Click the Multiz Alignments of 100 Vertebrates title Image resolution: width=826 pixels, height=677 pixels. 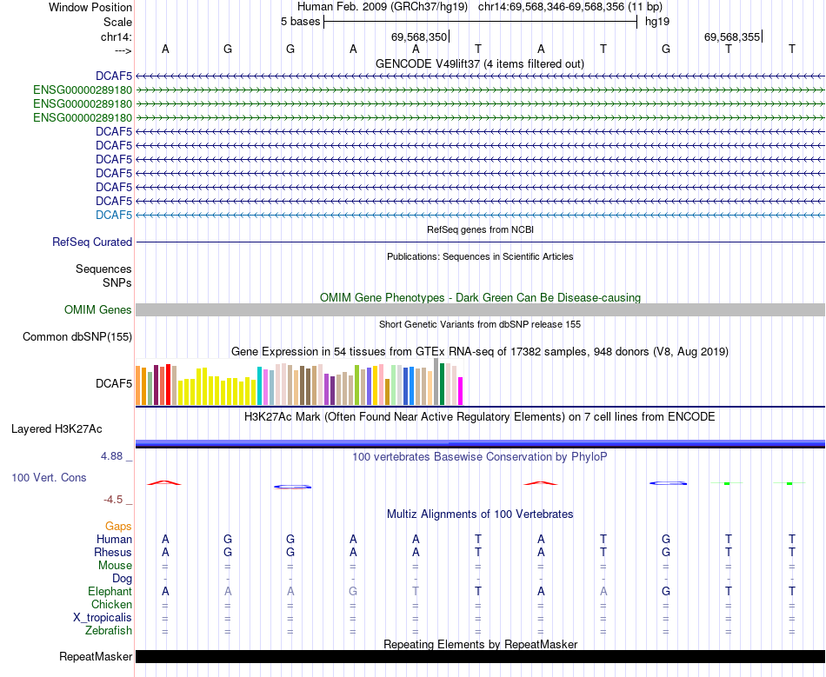tap(479, 514)
